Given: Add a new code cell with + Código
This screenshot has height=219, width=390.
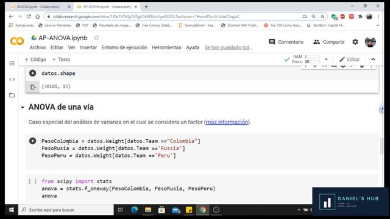Looking at the screenshot, I should pyautogui.click(x=35, y=60).
